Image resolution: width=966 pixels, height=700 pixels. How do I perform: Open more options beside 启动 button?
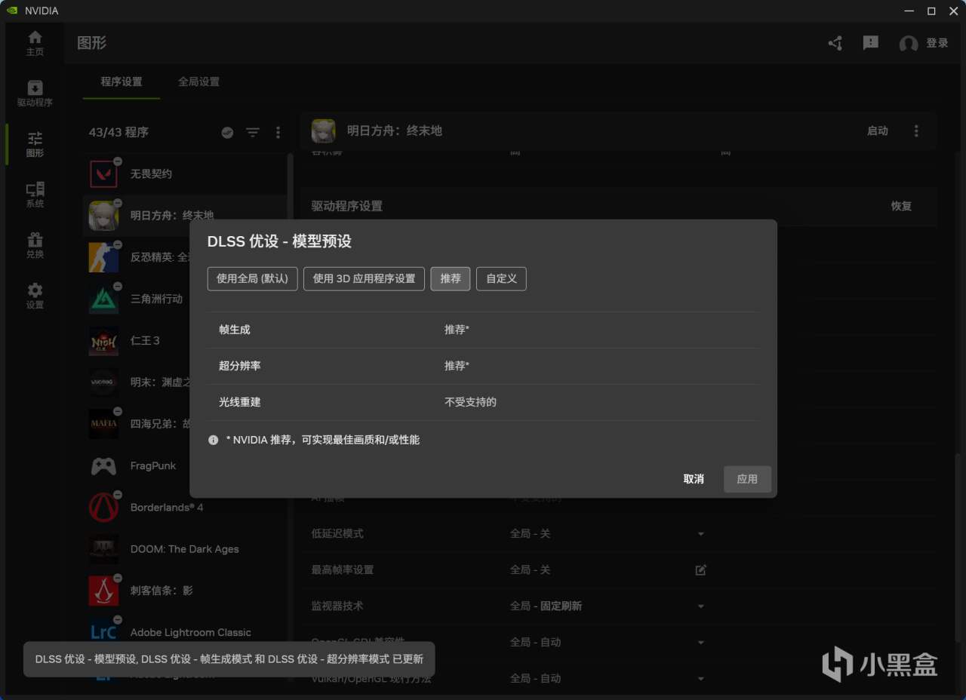point(916,131)
